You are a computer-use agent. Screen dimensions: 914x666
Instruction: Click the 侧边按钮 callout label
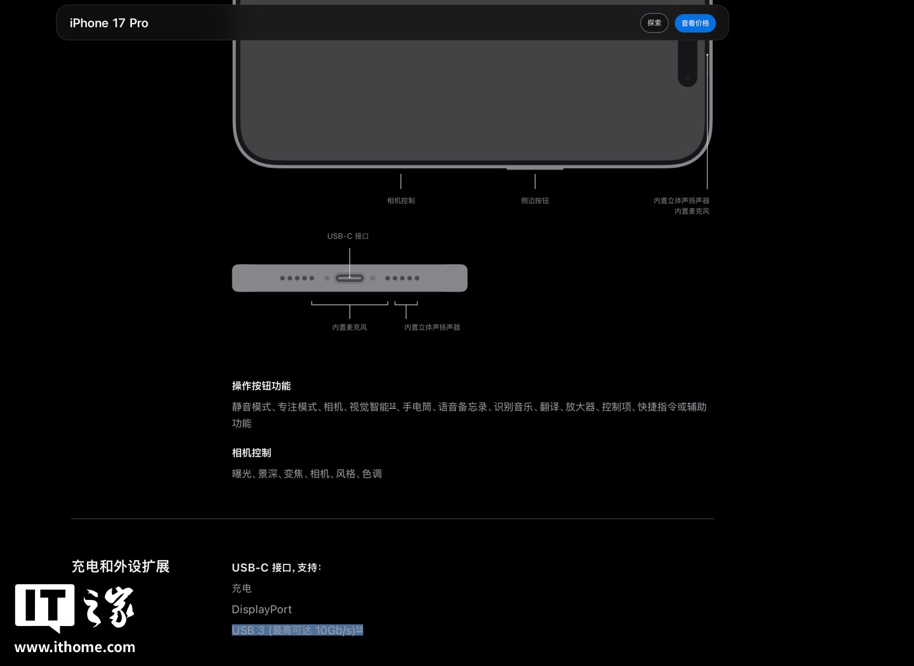pos(534,200)
